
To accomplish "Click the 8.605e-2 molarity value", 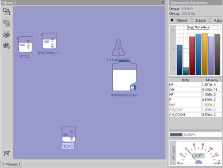I will [209, 100].
